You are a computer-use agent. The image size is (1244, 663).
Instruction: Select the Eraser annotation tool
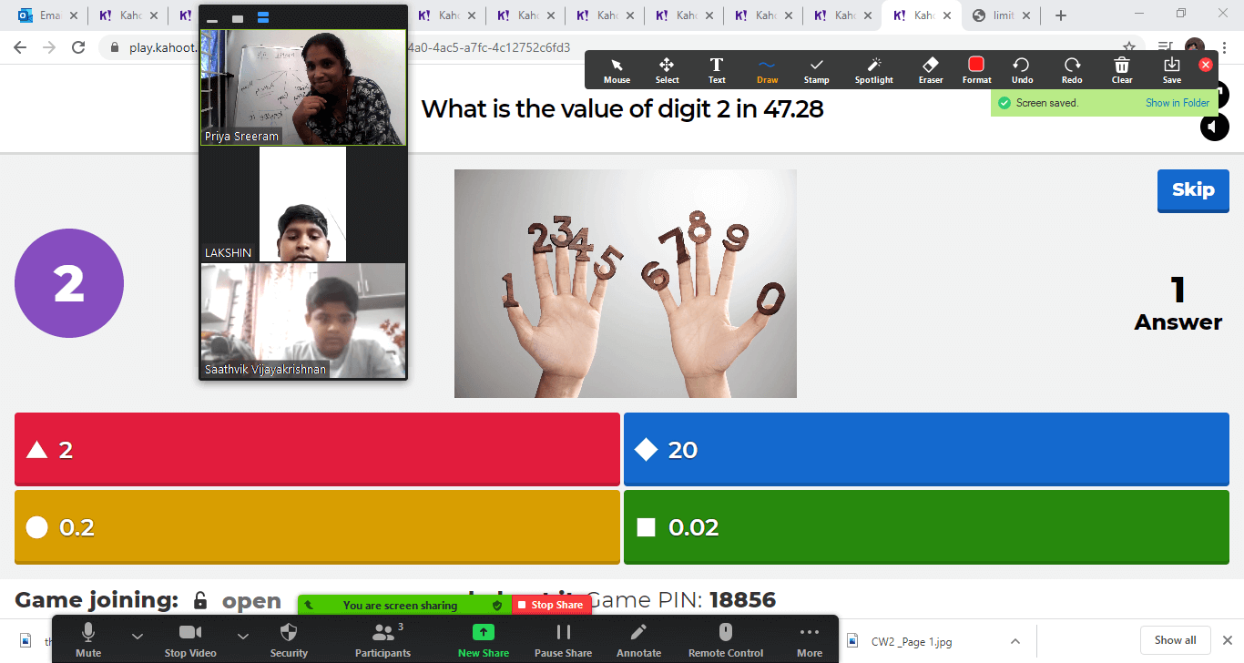pyautogui.click(x=930, y=69)
